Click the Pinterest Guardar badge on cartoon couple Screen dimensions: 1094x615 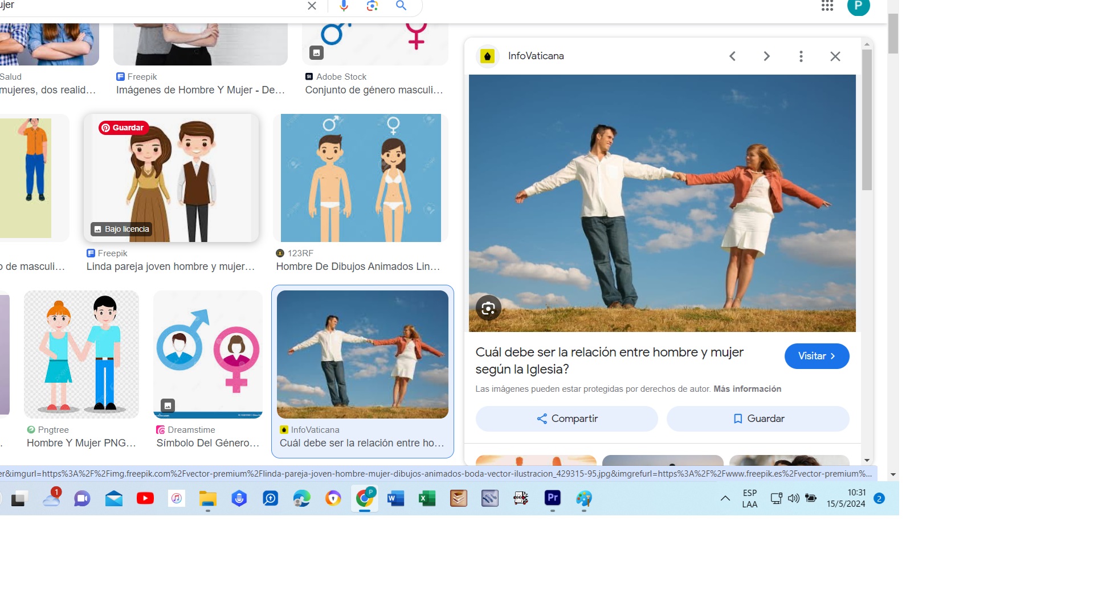(x=123, y=128)
